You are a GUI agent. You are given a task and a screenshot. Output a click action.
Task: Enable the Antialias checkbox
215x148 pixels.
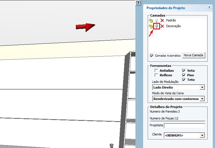click(156, 71)
